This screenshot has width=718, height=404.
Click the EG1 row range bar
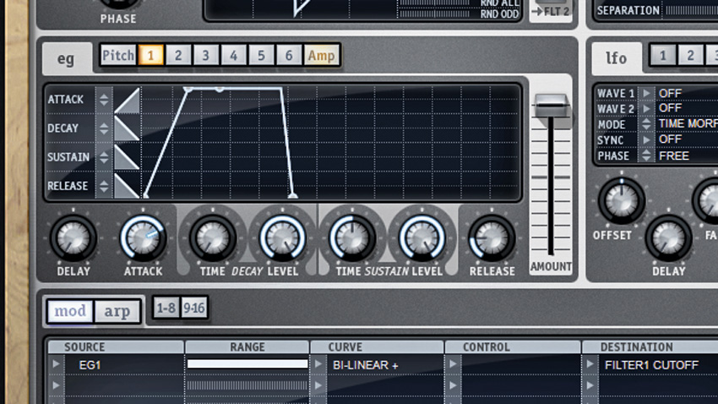(247, 364)
